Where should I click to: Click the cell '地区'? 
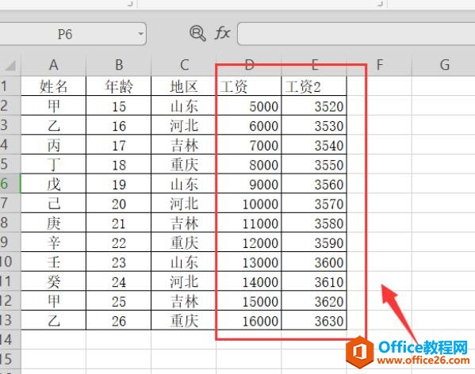[x=184, y=86]
